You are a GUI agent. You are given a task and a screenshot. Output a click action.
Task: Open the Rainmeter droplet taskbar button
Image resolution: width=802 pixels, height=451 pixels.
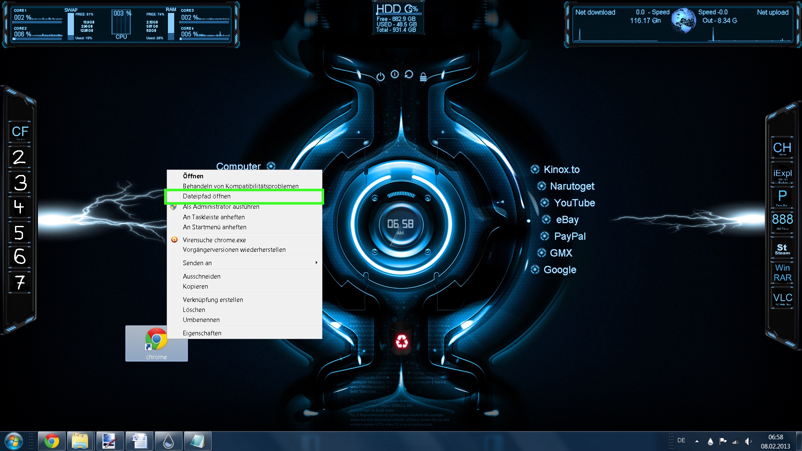coord(168,441)
